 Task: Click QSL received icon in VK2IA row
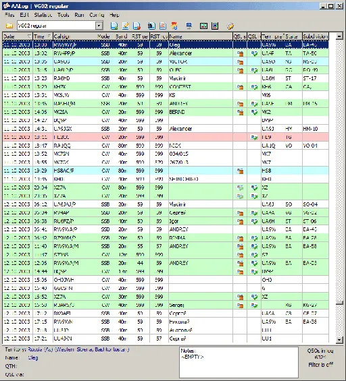254,112
